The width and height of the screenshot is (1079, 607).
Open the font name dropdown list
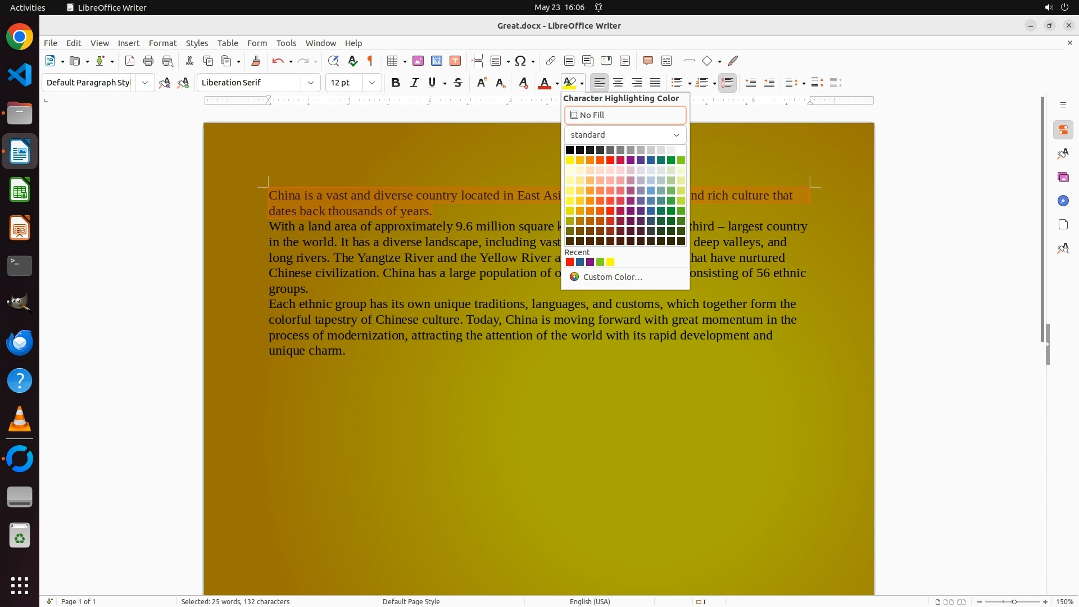coord(310,83)
